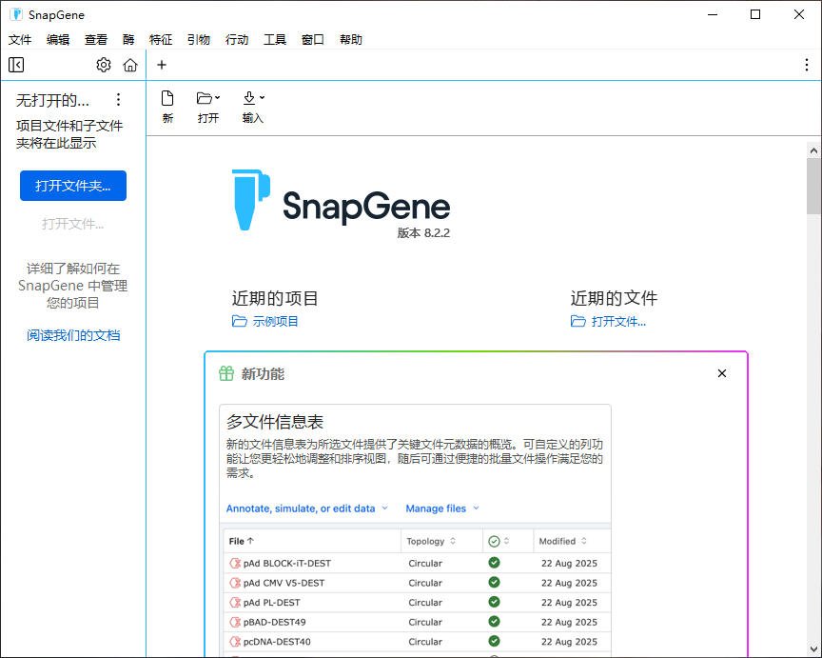Select the pAd BLOCK-iT-DEST file name

(287, 563)
